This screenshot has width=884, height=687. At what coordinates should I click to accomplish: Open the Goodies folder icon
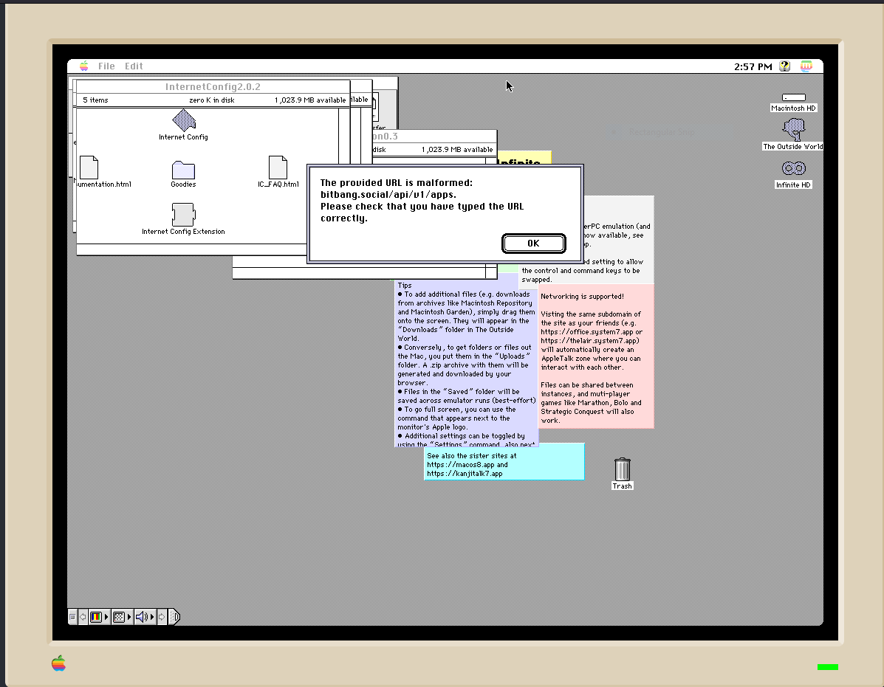(182, 168)
